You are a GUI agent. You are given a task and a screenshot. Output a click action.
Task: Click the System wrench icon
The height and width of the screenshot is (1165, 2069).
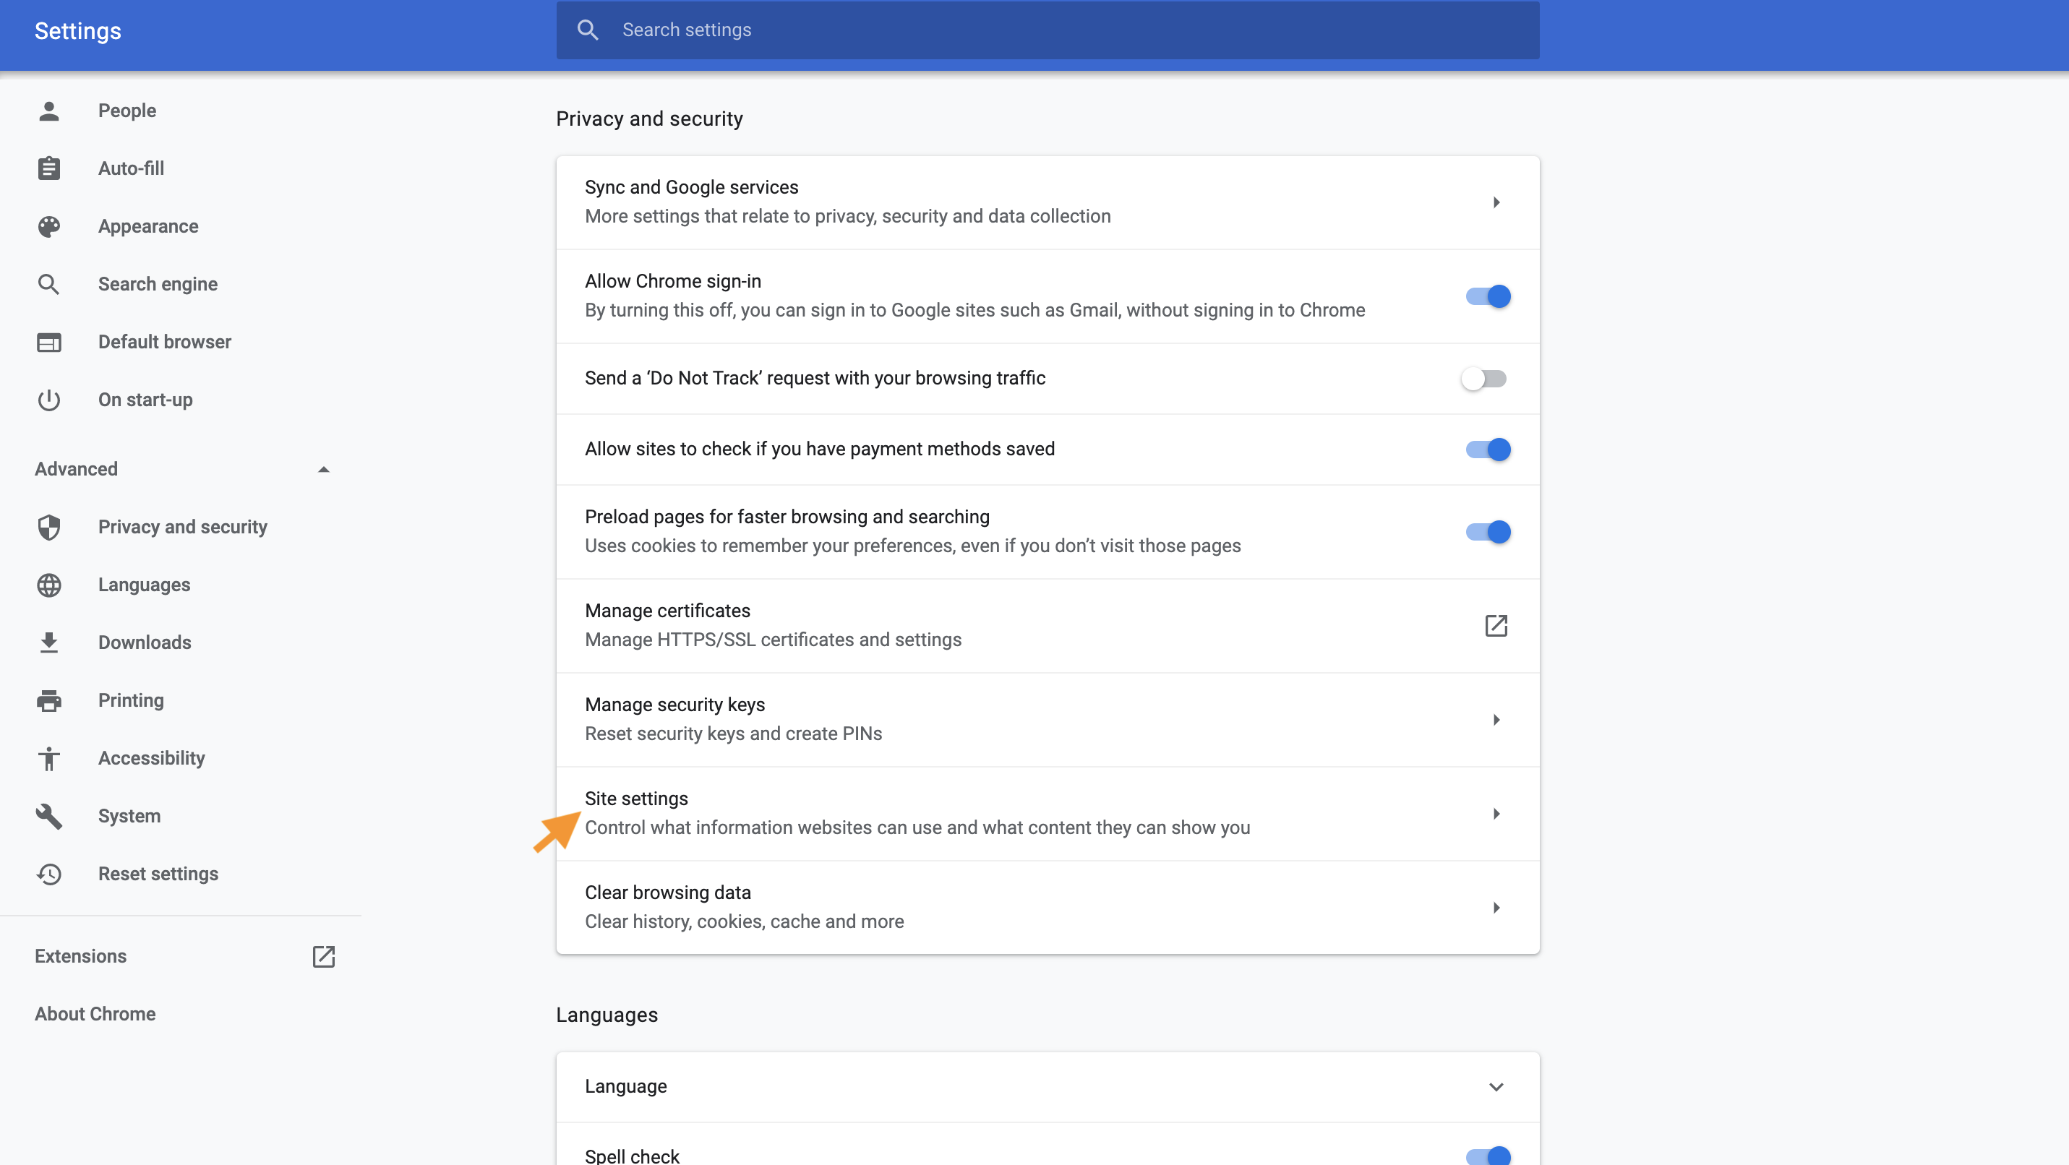click(49, 816)
